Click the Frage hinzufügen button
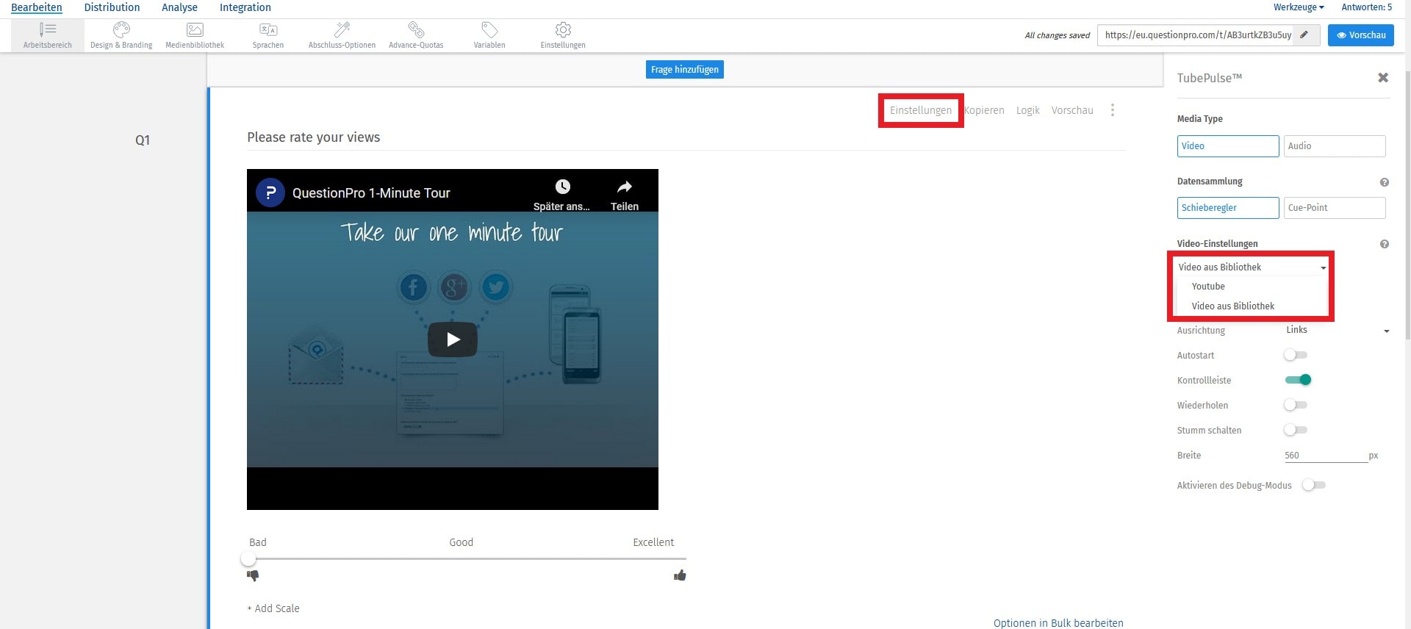This screenshot has width=1411, height=629. (x=685, y=69)
